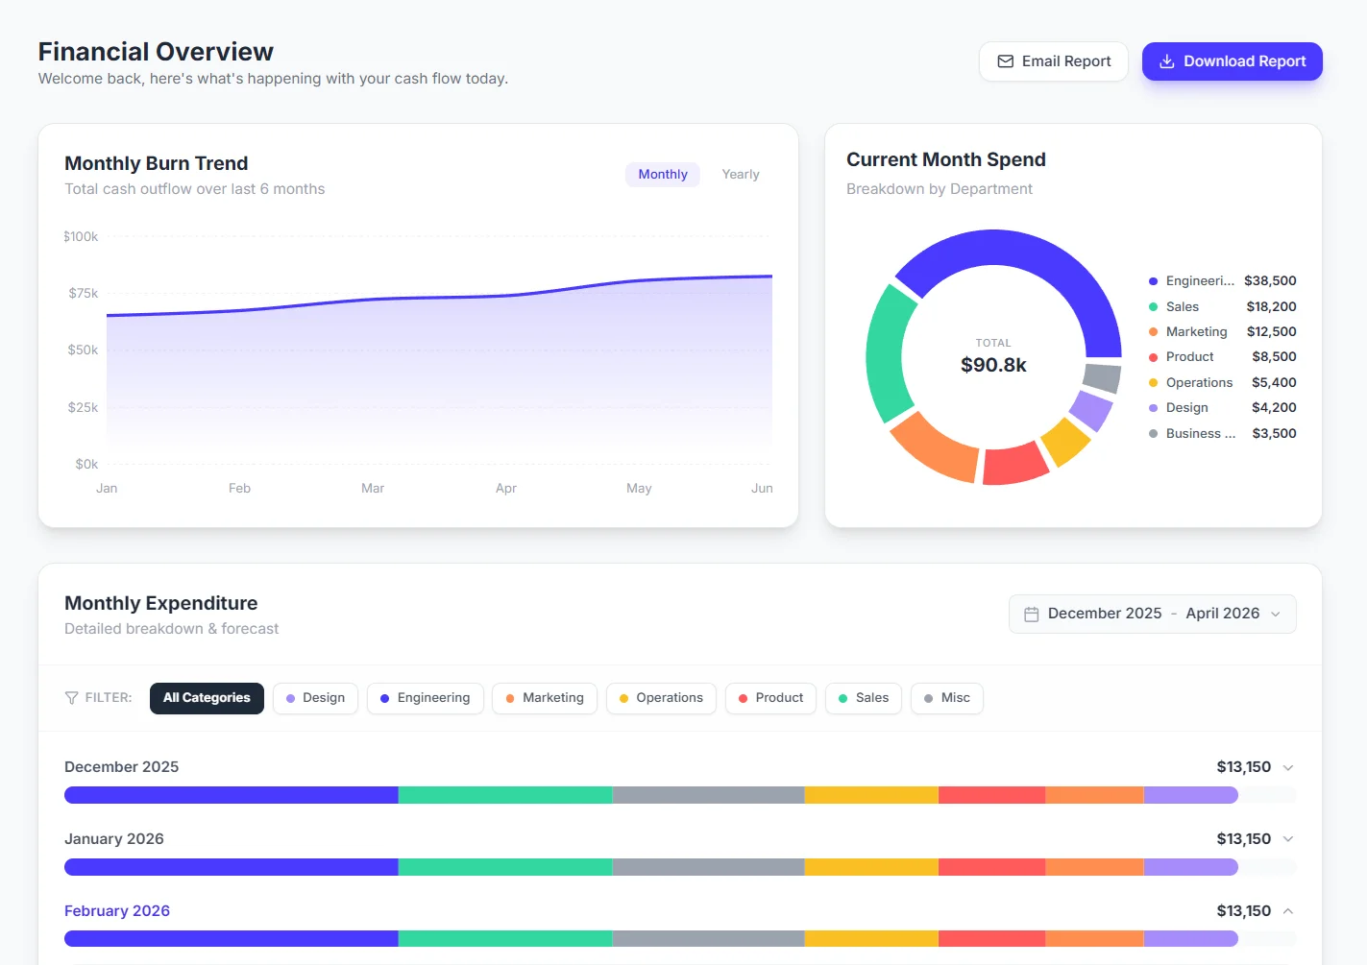Expand the January 2026 expenditure row
The image size is (1367, 965).
click(1287, 838)
